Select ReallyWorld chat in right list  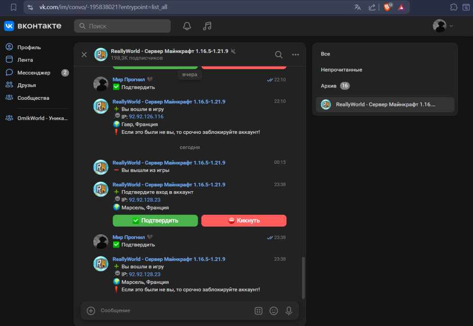[x=385, y=105]
